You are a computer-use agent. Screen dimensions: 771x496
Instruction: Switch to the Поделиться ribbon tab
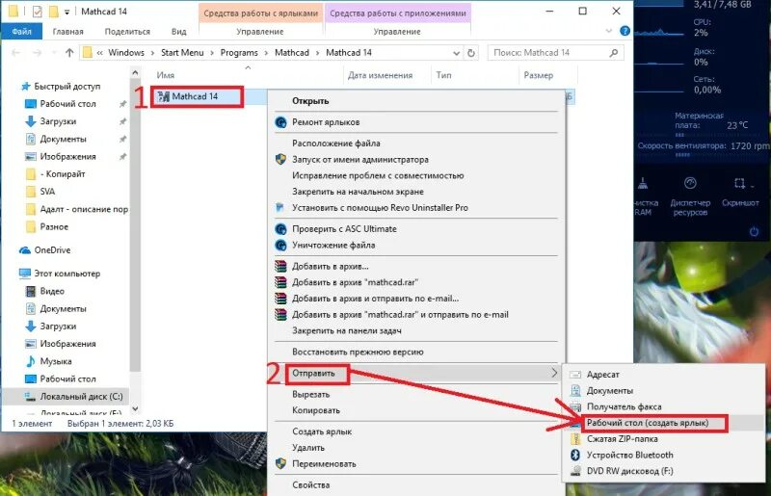pos(127,32)
